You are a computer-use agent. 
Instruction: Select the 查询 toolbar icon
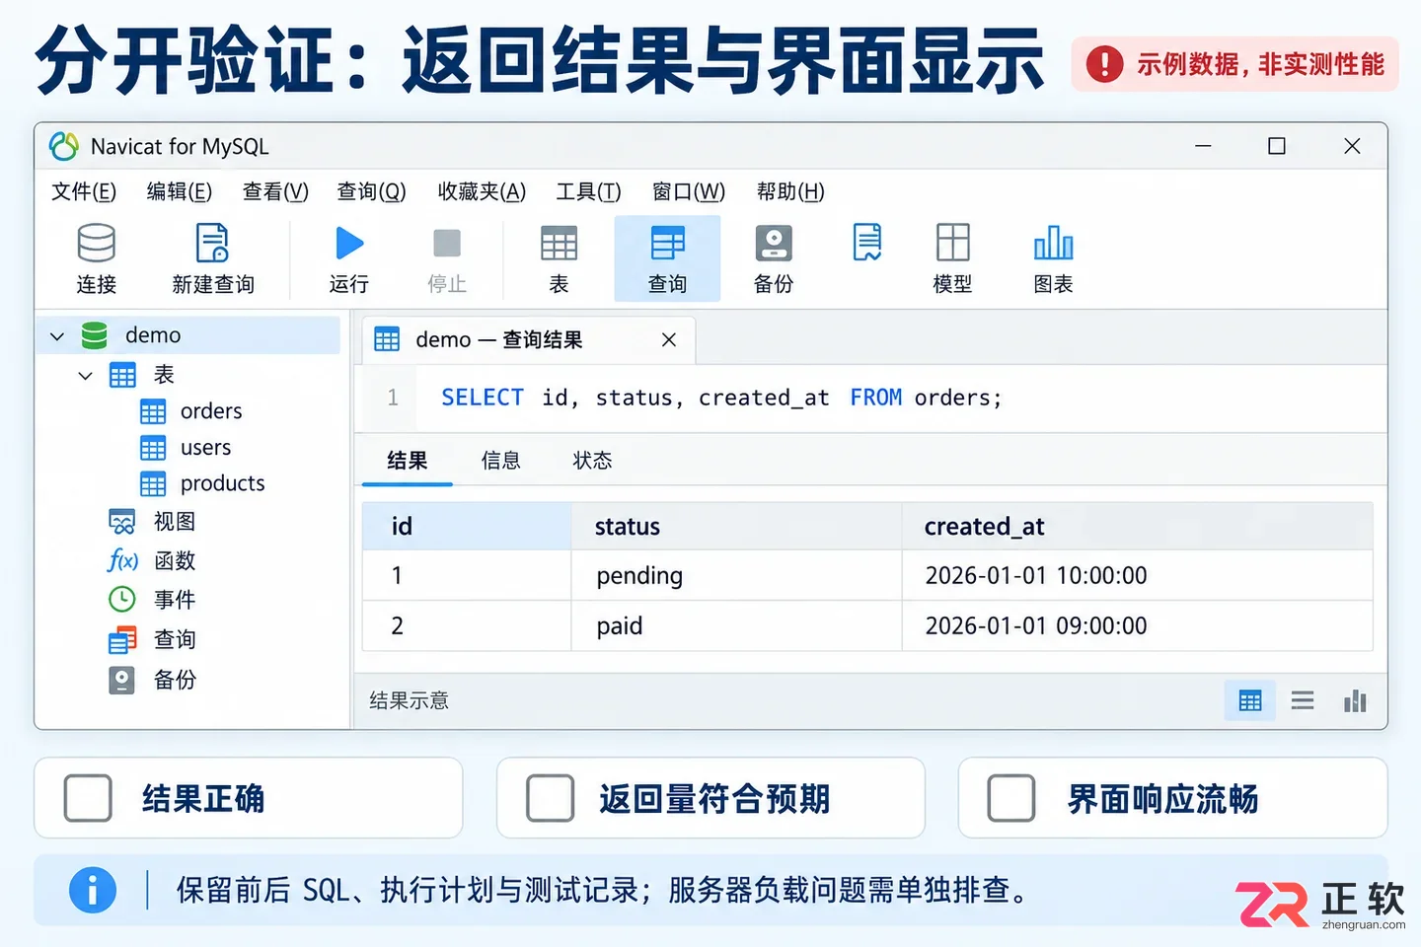(667, 258)
